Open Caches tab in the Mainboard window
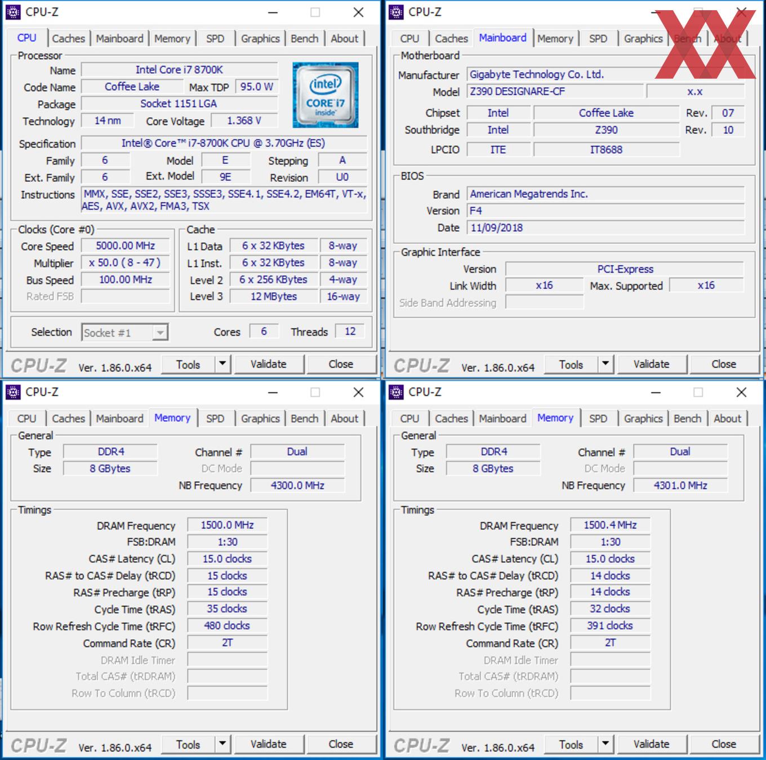This screenshot has width=766, height=760. pyautogui.click(x=451, y=38)
